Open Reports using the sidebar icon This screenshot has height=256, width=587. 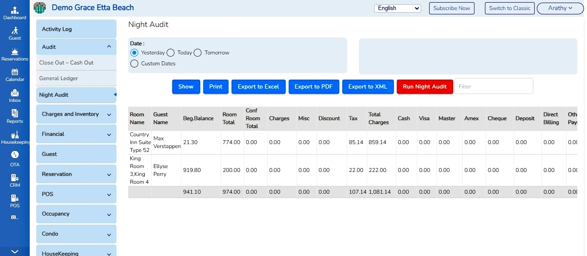(x=14, y=116)
